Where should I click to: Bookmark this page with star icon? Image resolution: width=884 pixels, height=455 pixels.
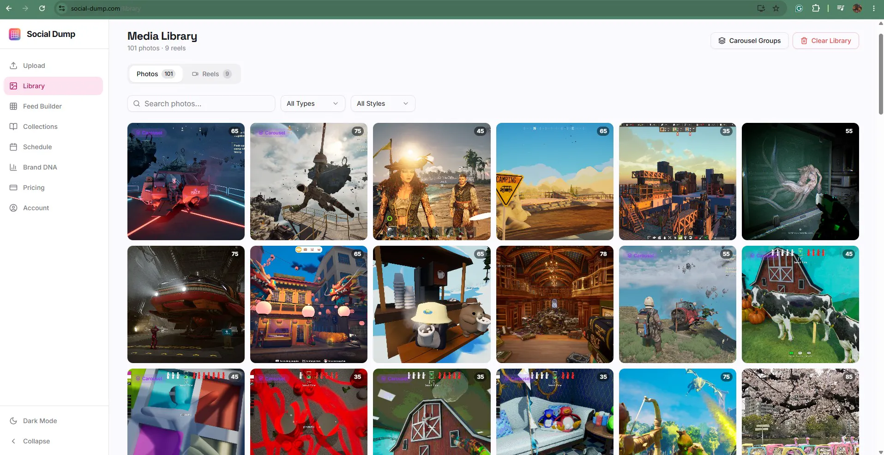coord(776,8)
